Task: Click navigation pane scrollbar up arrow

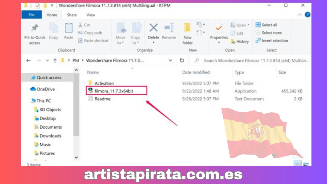Action: click(76, 70)
